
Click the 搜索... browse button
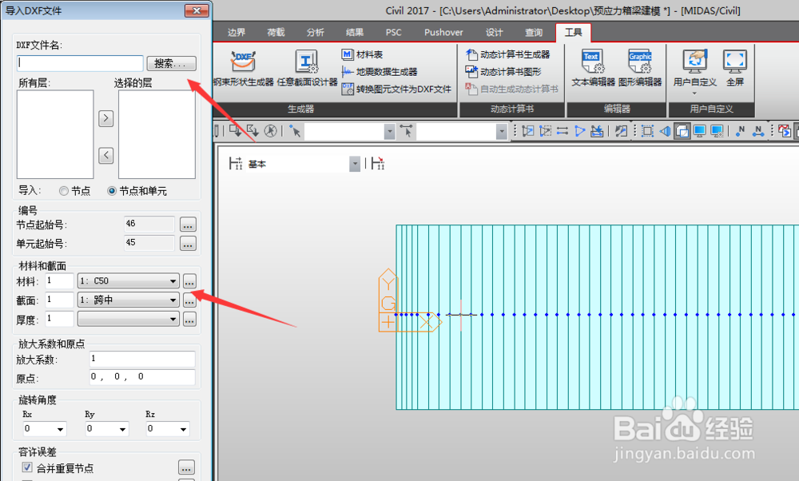172,63
